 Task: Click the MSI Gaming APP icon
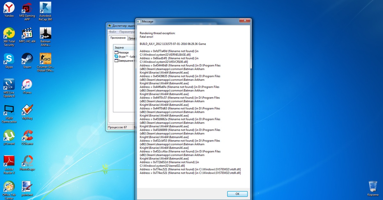coord(27,8)
